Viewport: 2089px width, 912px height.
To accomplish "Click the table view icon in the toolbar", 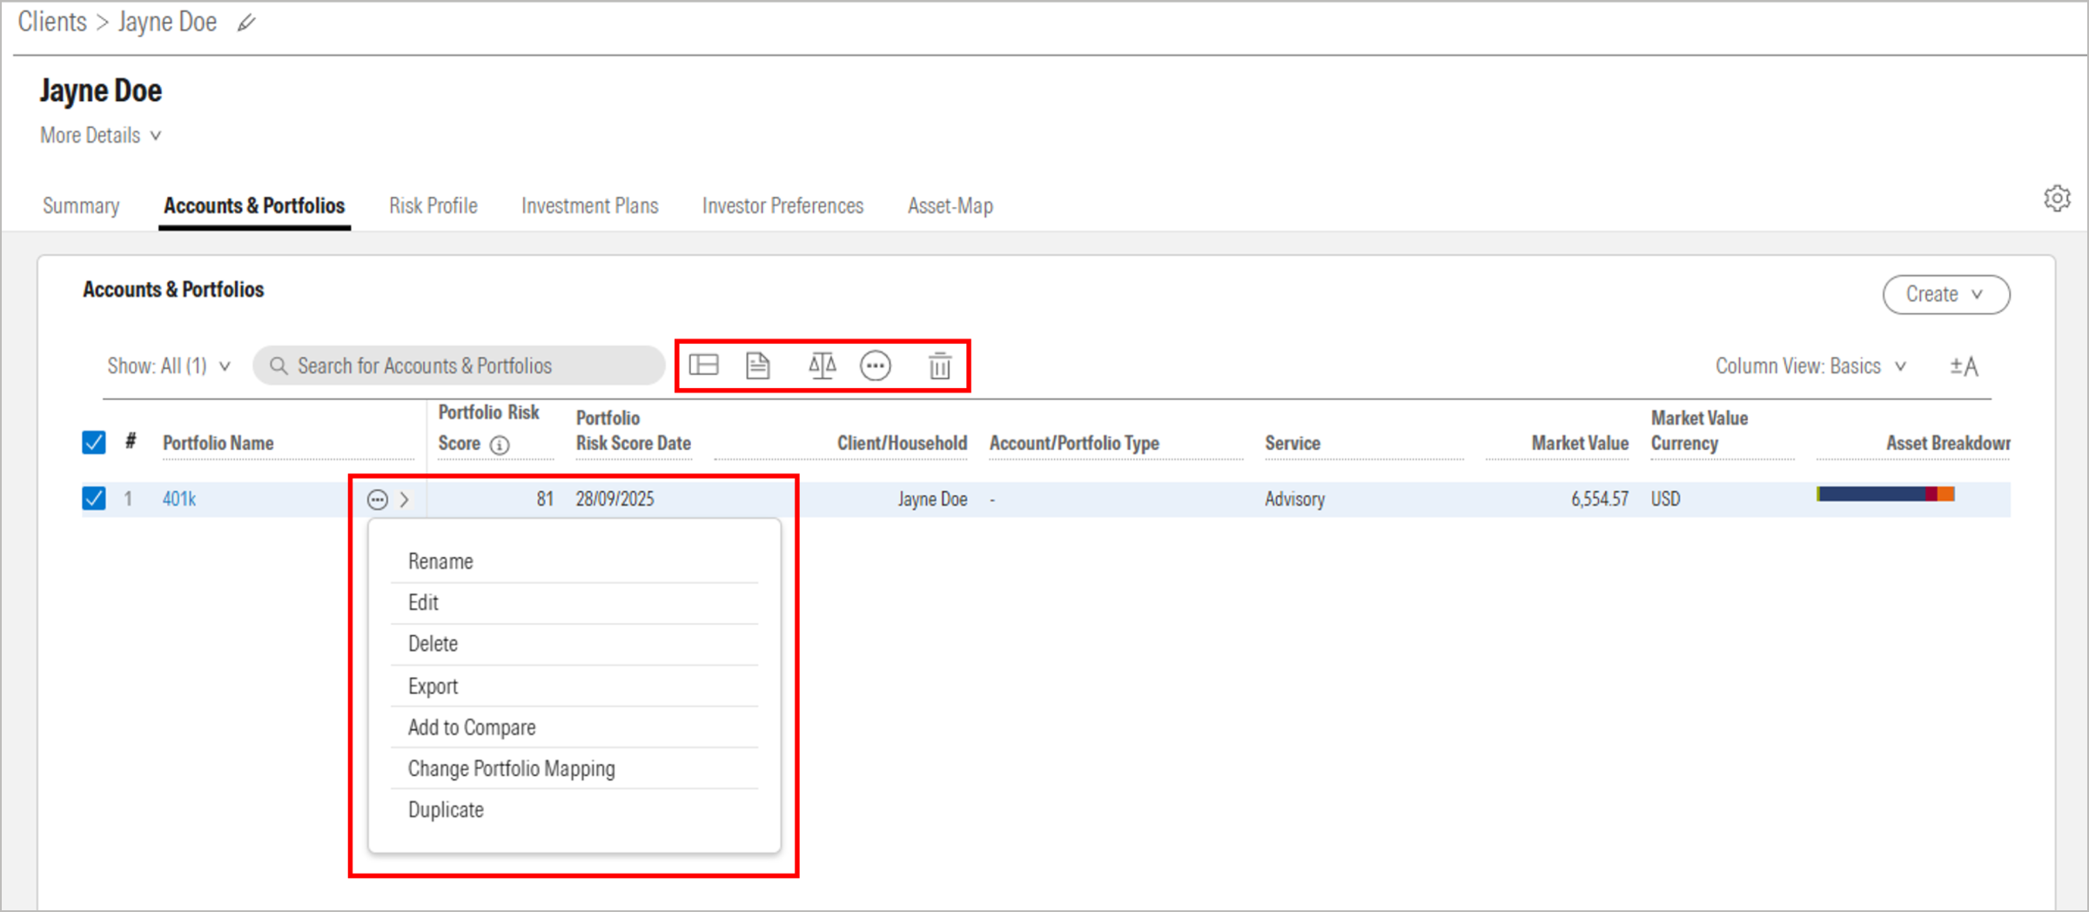I will (x=703, y=365).
